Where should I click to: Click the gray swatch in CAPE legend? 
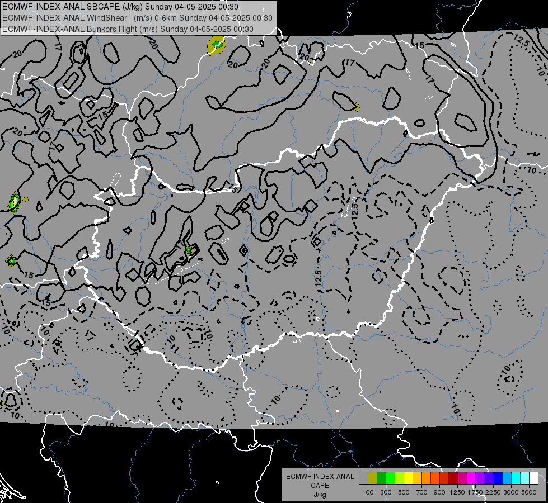tap(363, 478)
